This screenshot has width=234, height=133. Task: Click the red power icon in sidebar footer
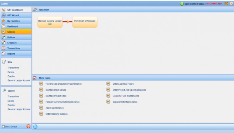point(28,126)
